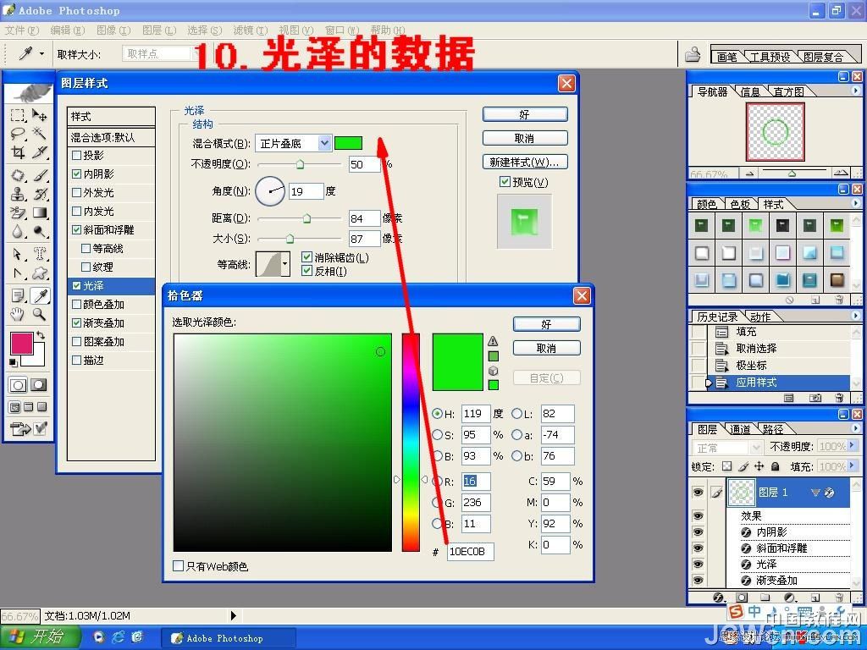Viewport: 867px width, 650px height.
Task: Swap foreground and background colors
Action: pos(40,335)
